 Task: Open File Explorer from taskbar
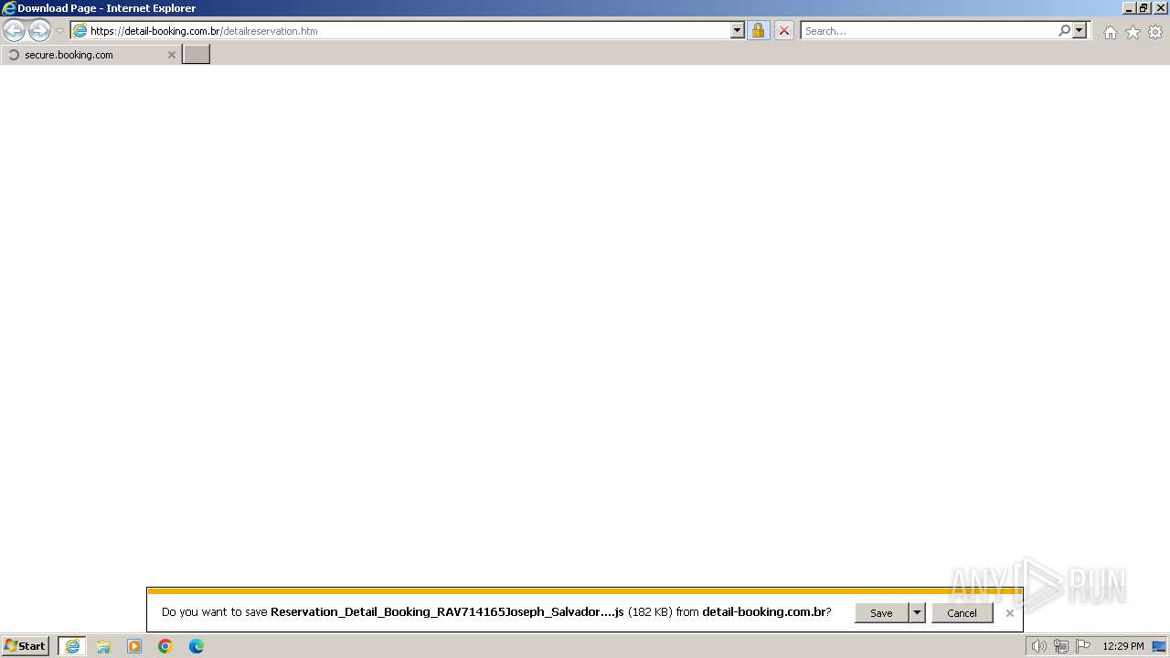103,646
